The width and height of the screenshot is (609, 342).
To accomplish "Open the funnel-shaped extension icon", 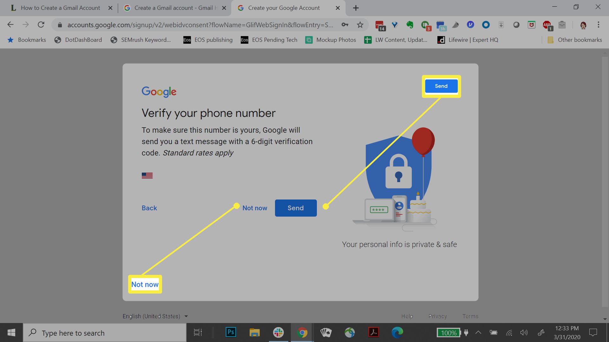I will point(395,25).
